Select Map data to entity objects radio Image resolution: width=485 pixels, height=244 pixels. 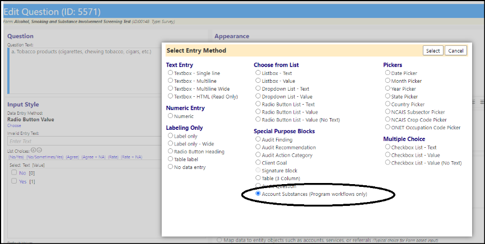pos(220,240)
